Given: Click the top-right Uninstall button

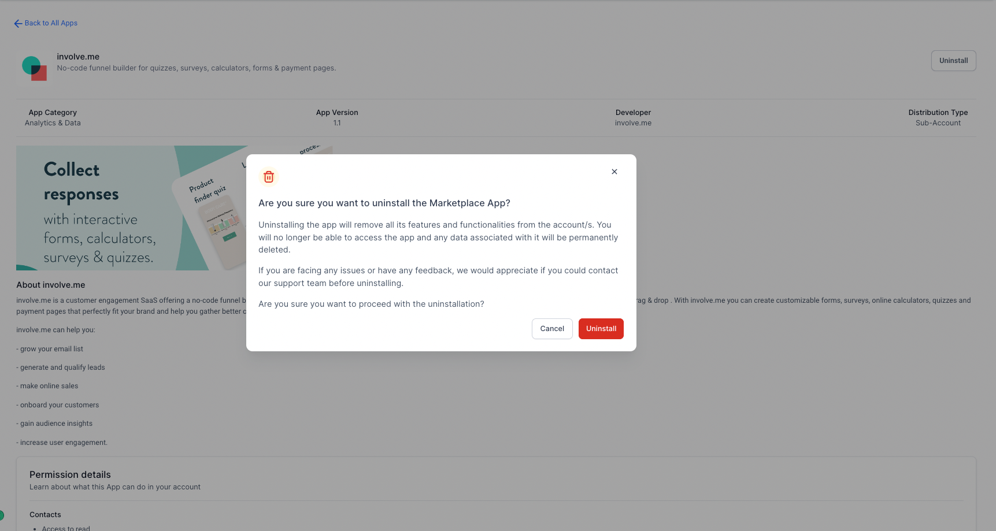Looking at the screenshot, I should coord(953,61).
